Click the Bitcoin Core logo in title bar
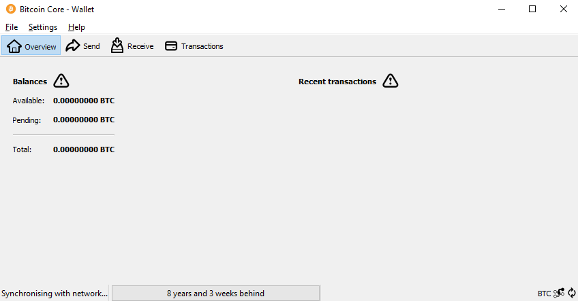This screenshot has width=578, height=301. (11, 10)
